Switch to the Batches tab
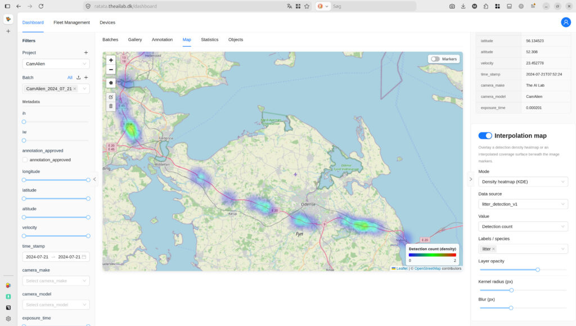The height and width of the screenshot is (326, 576). point(110,39)
